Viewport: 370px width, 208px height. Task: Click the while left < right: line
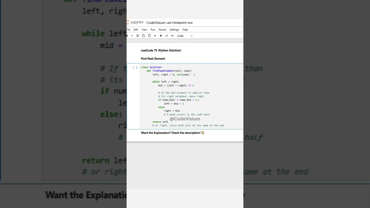tap(166, 82)
